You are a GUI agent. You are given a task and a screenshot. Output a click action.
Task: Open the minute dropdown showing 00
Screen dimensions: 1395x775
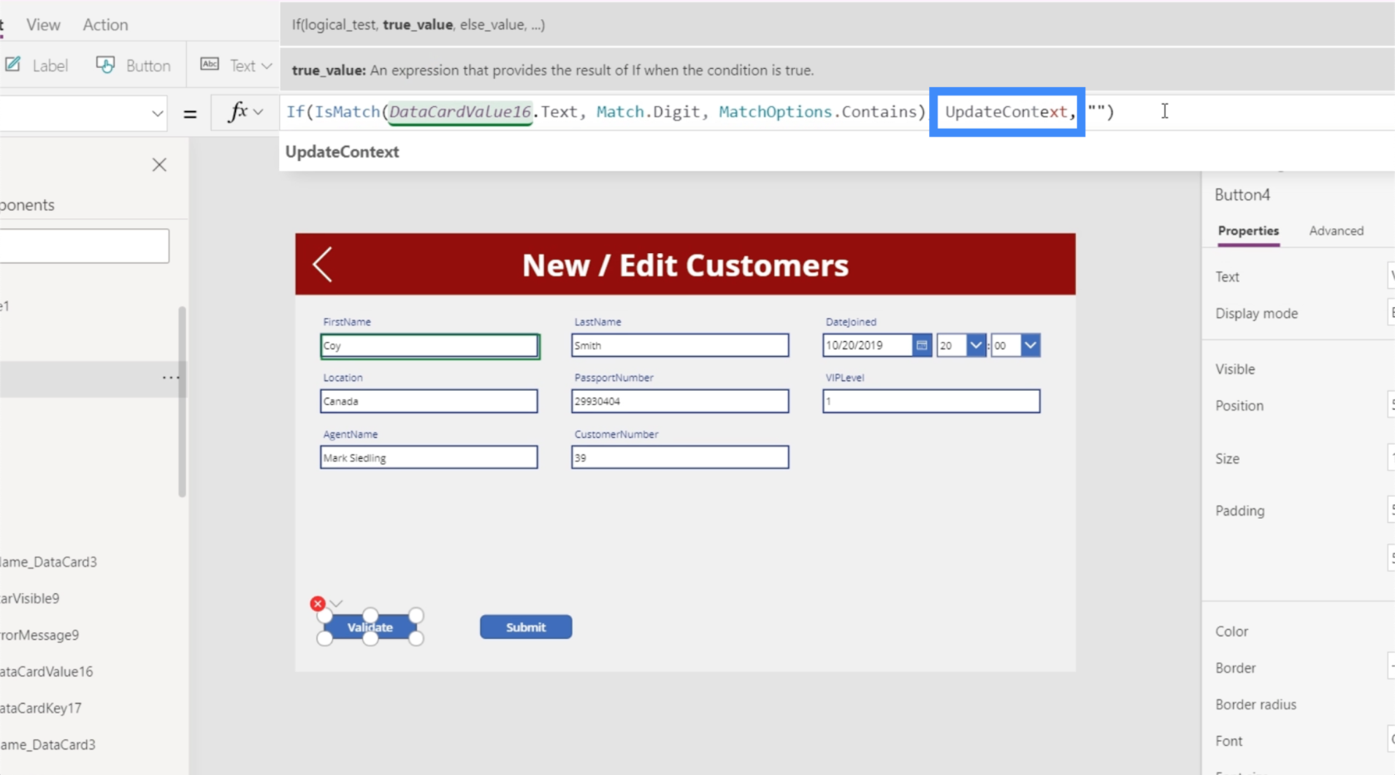tap(1030, 345)
